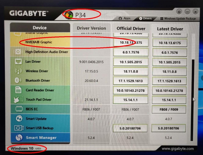Install latest BIOS EC FB08 / F009
The image size is (203, 155).
169,109
